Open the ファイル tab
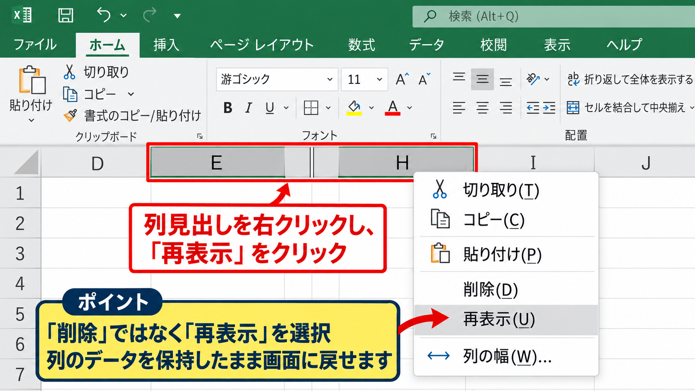Viewport: 695px width, 391px height. pyautogui.click(x=35, y=44)
